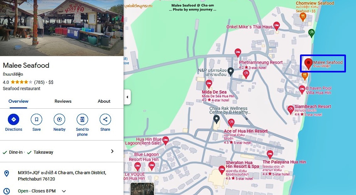Screen dimensions: 356x195
Task: Click the Phetnamneung Resort pin
Action: click(x=238, y=53)
